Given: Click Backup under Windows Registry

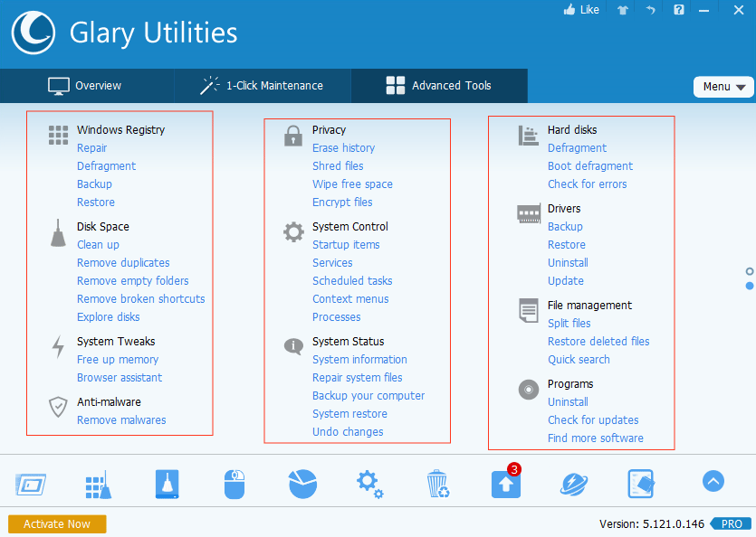Looking at the screenshot, I should click(94, 184).
